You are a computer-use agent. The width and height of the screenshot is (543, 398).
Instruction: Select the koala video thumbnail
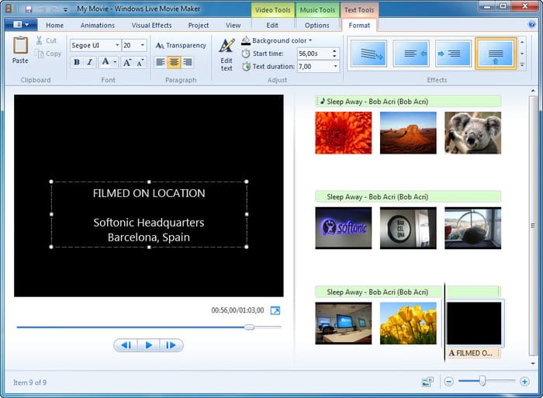pos(472,133)
